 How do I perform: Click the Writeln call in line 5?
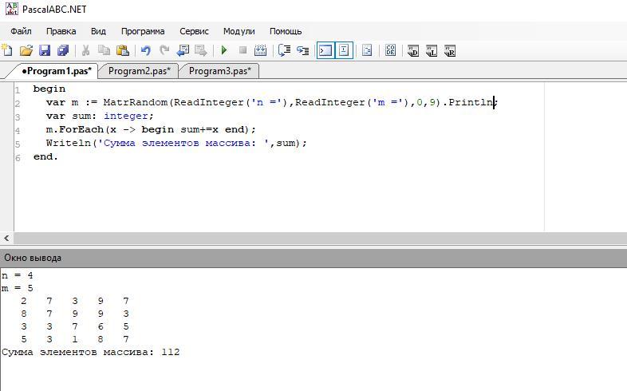[69, 143]
